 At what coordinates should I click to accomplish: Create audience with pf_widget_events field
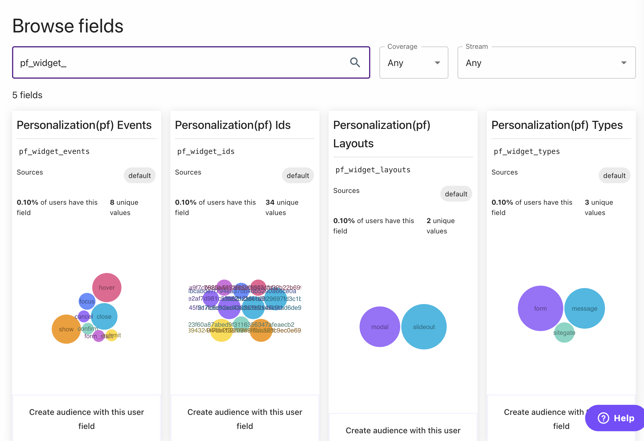[x=86, y=419]
